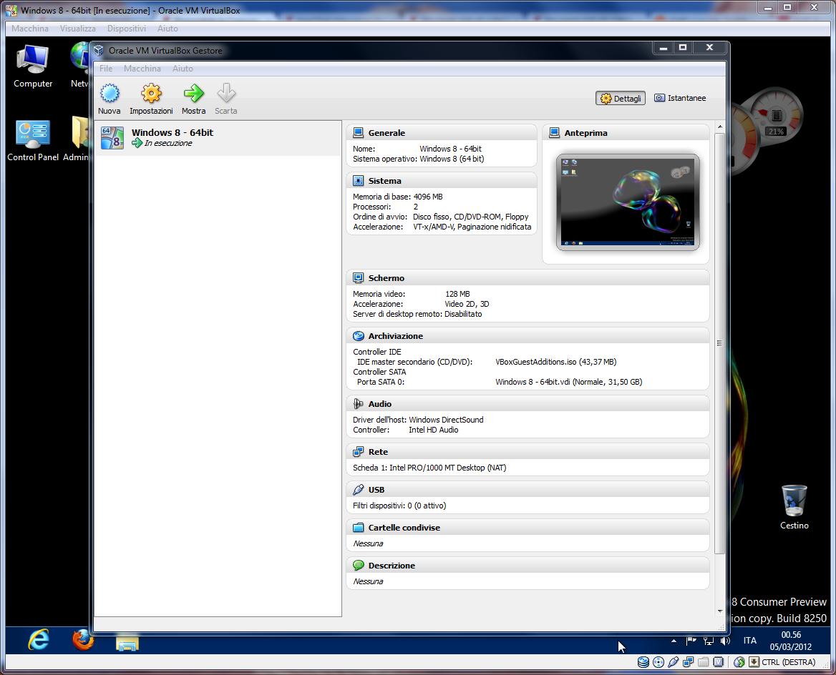Click the 'Intel HD Audio' controller value
Viewport: 836px width, 675px height.
click(434, 430)
